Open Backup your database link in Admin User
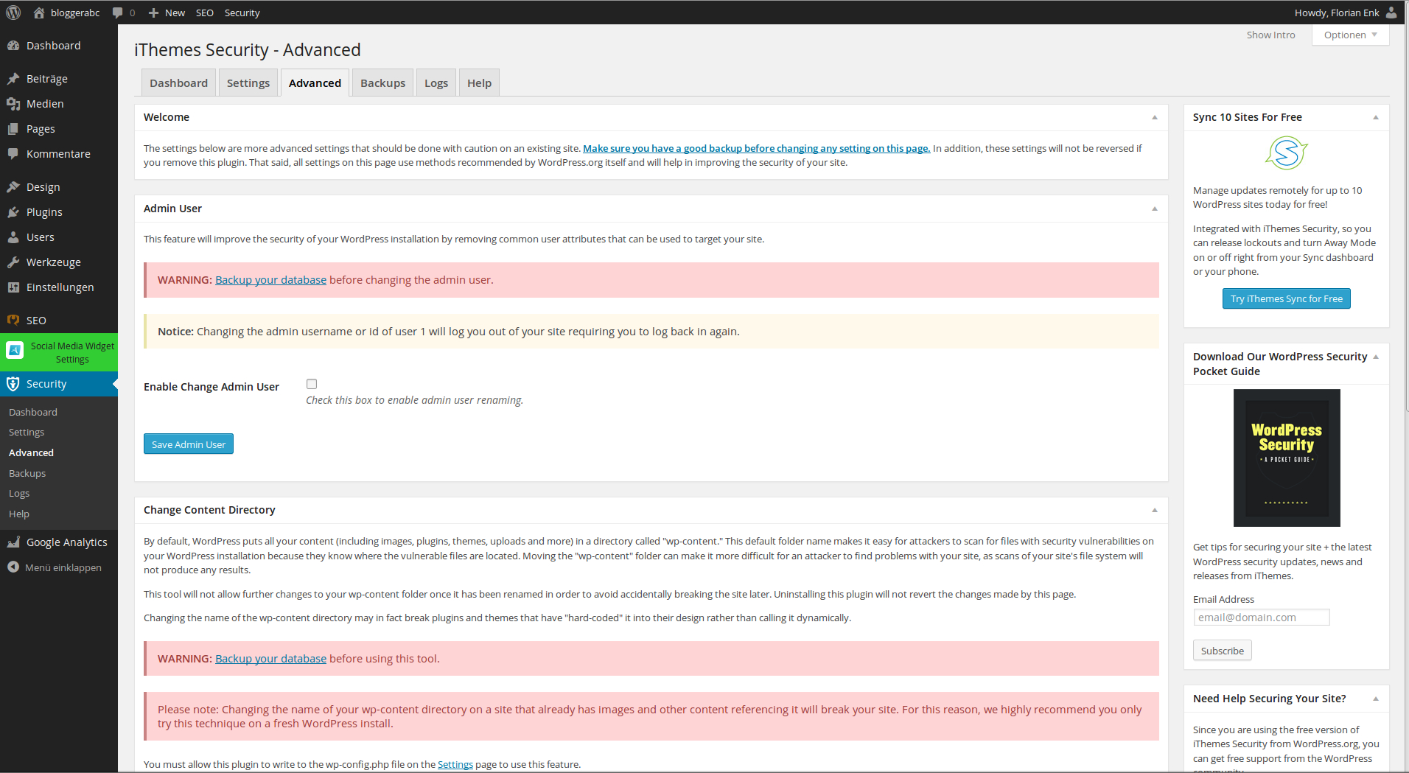Viewport: 1409px width, 773px height. click(x=270, y=280)
